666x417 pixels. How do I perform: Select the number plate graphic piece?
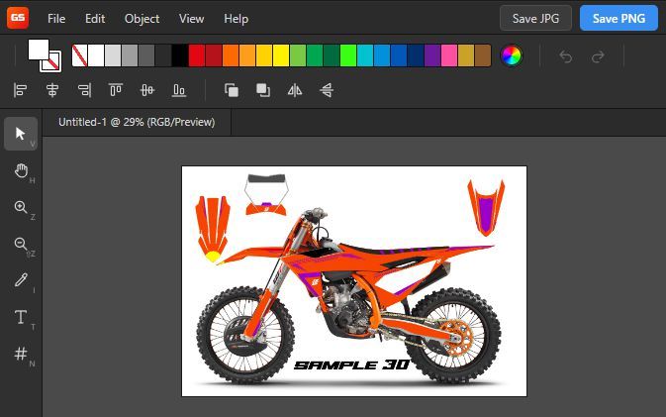tap(266, 195)
